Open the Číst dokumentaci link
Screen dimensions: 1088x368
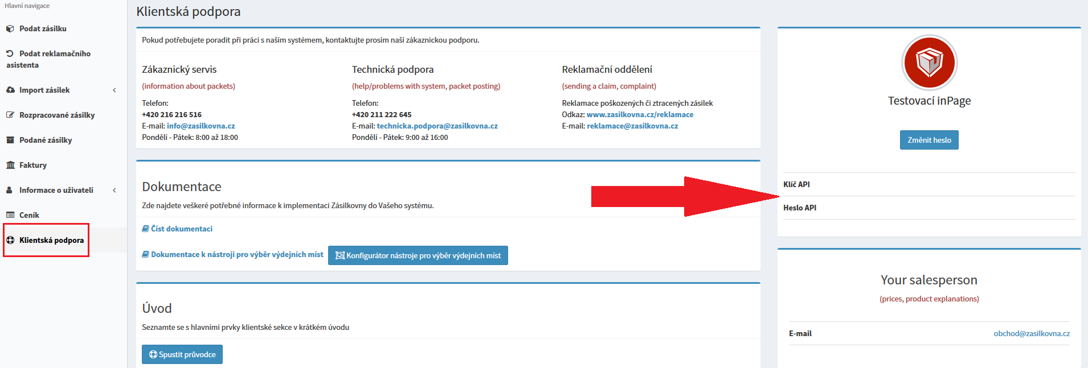pos(181,229)
